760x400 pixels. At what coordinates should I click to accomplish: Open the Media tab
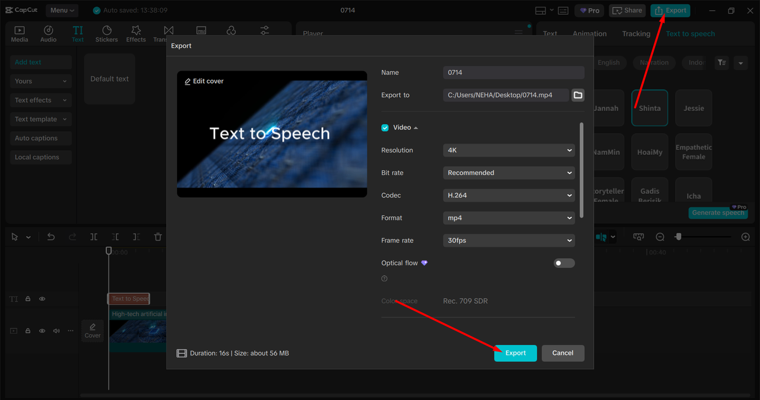(20, 34)
